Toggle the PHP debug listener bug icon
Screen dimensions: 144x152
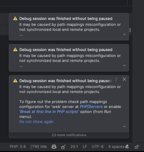coord(63,147)
